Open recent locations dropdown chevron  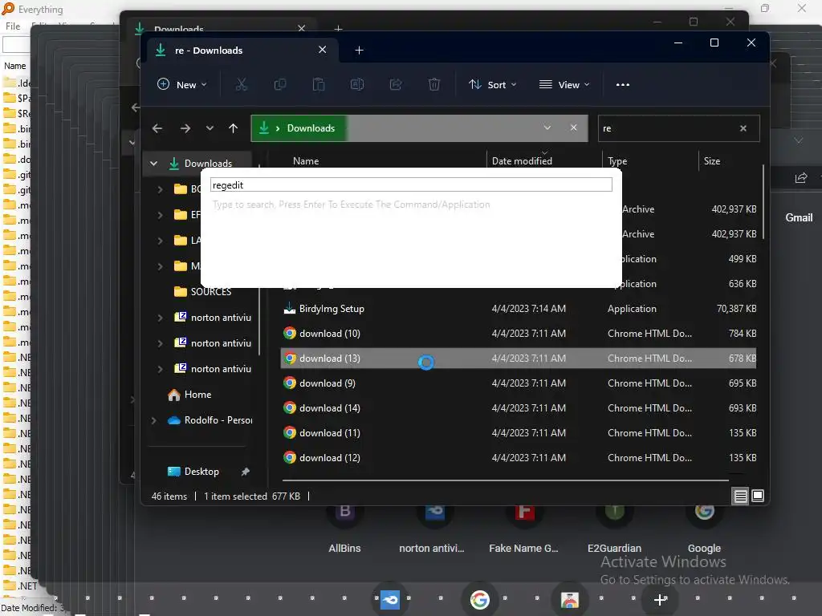tap(210, 128)
